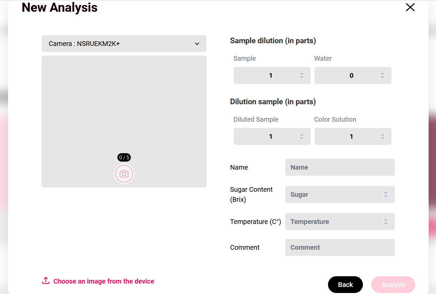Click the camera preview area

tap(124, 121)
